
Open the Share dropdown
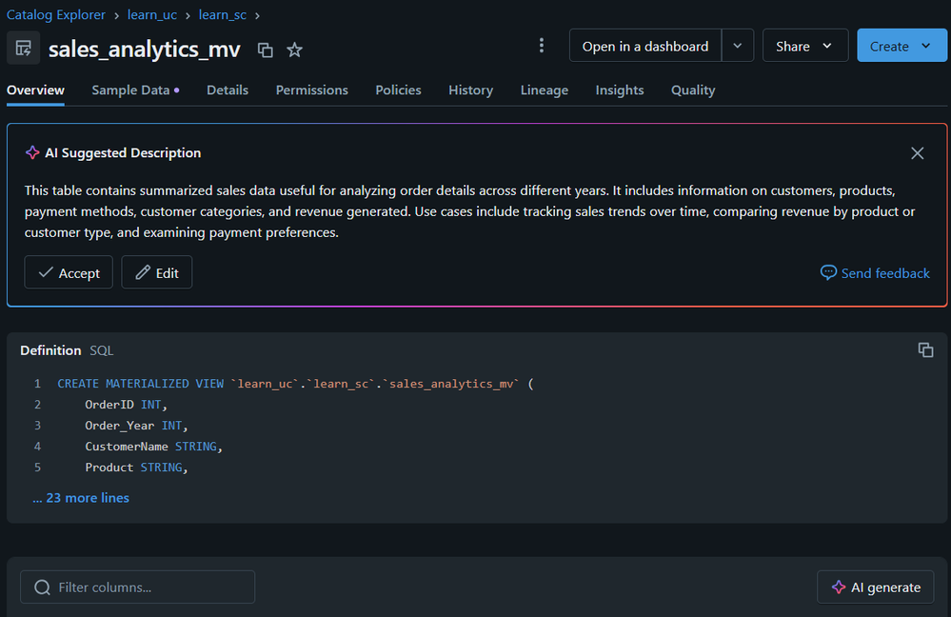tap(804, 46)
